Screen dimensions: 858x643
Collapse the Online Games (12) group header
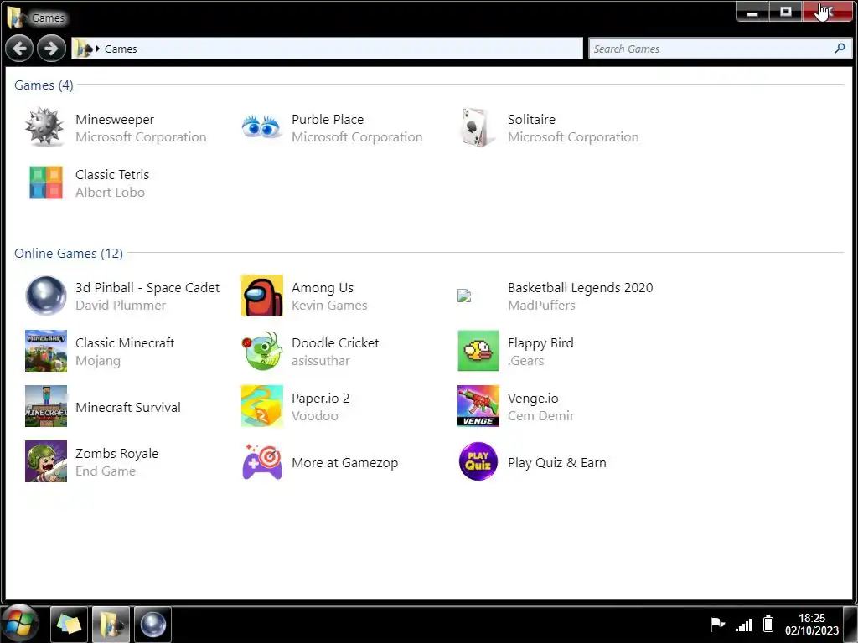click(x=69, y=253)
